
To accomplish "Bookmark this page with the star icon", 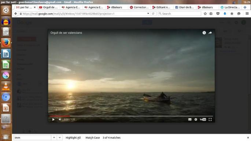I will pos(205,14).
